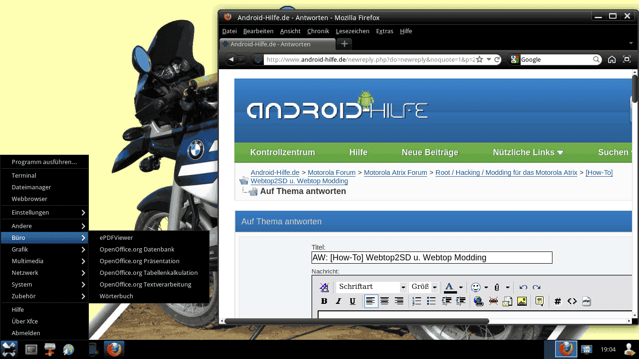
Task: Follow the Motorola Atrix Forum breadcrumb
Action: tap(395, 172)
